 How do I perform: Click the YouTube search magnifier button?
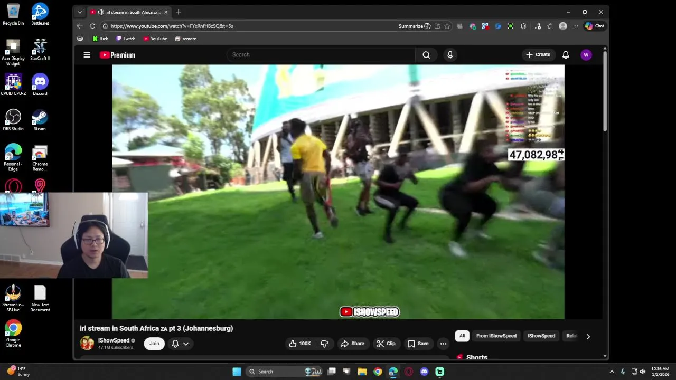(x=426, y=55)
